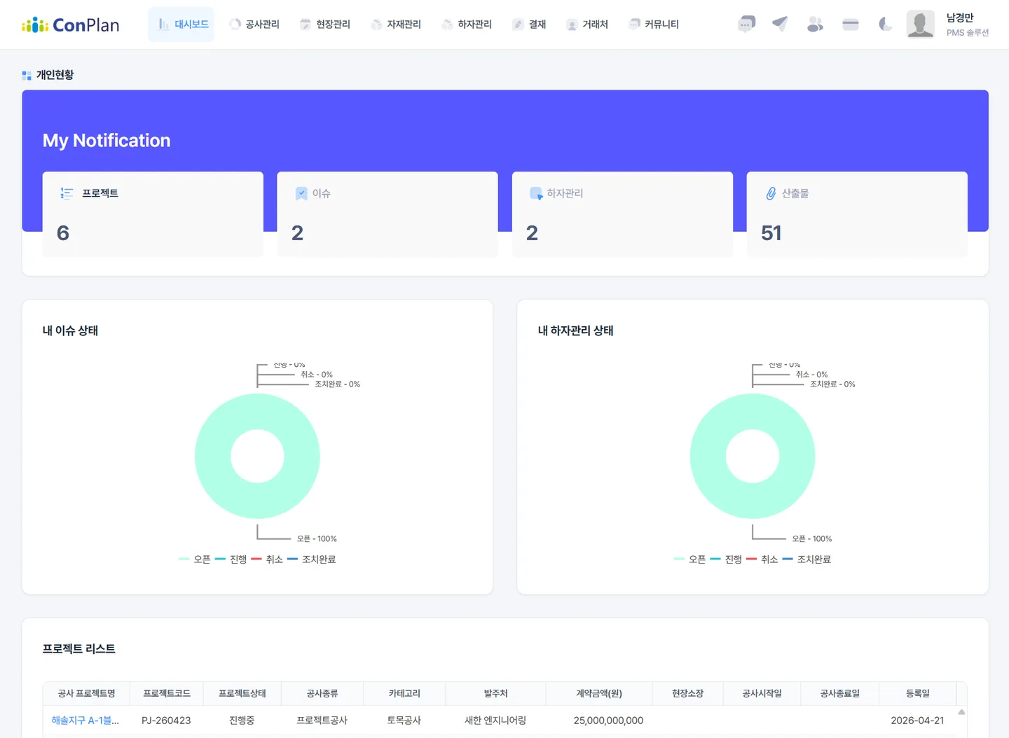Click the 등록일 column header

tap(918, 693)
